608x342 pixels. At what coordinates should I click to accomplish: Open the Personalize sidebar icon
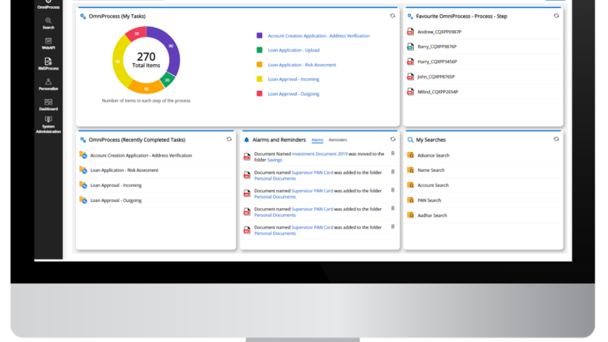pyautogui.click(x=49, y=83)
